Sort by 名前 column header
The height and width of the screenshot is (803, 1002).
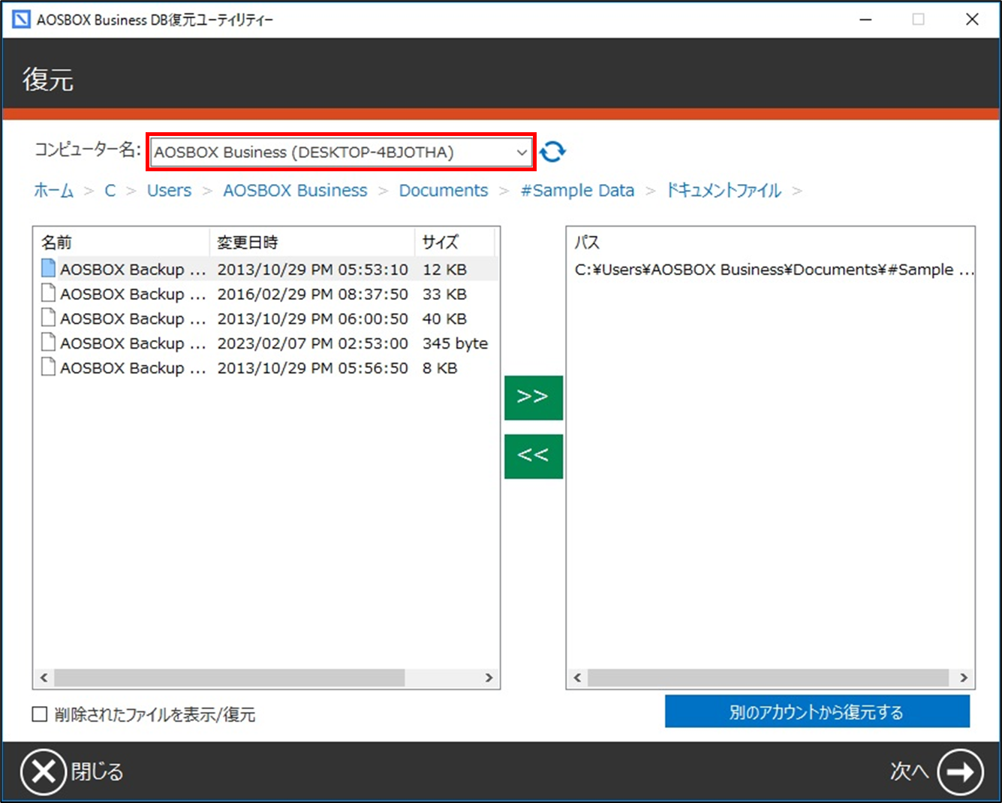point(122,243)
